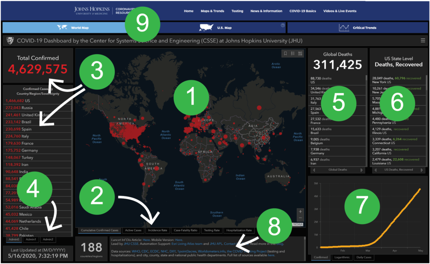Select Belgium row in Global Deaths list

337,141
